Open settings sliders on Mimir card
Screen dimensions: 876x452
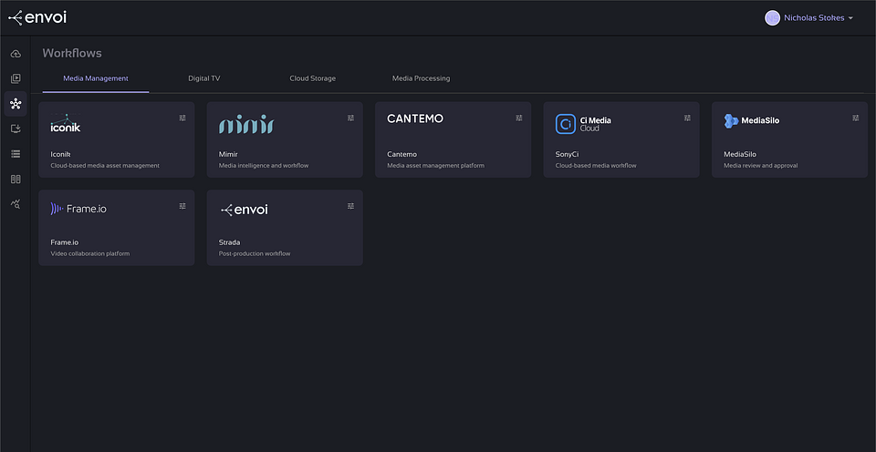coord(350,118)
